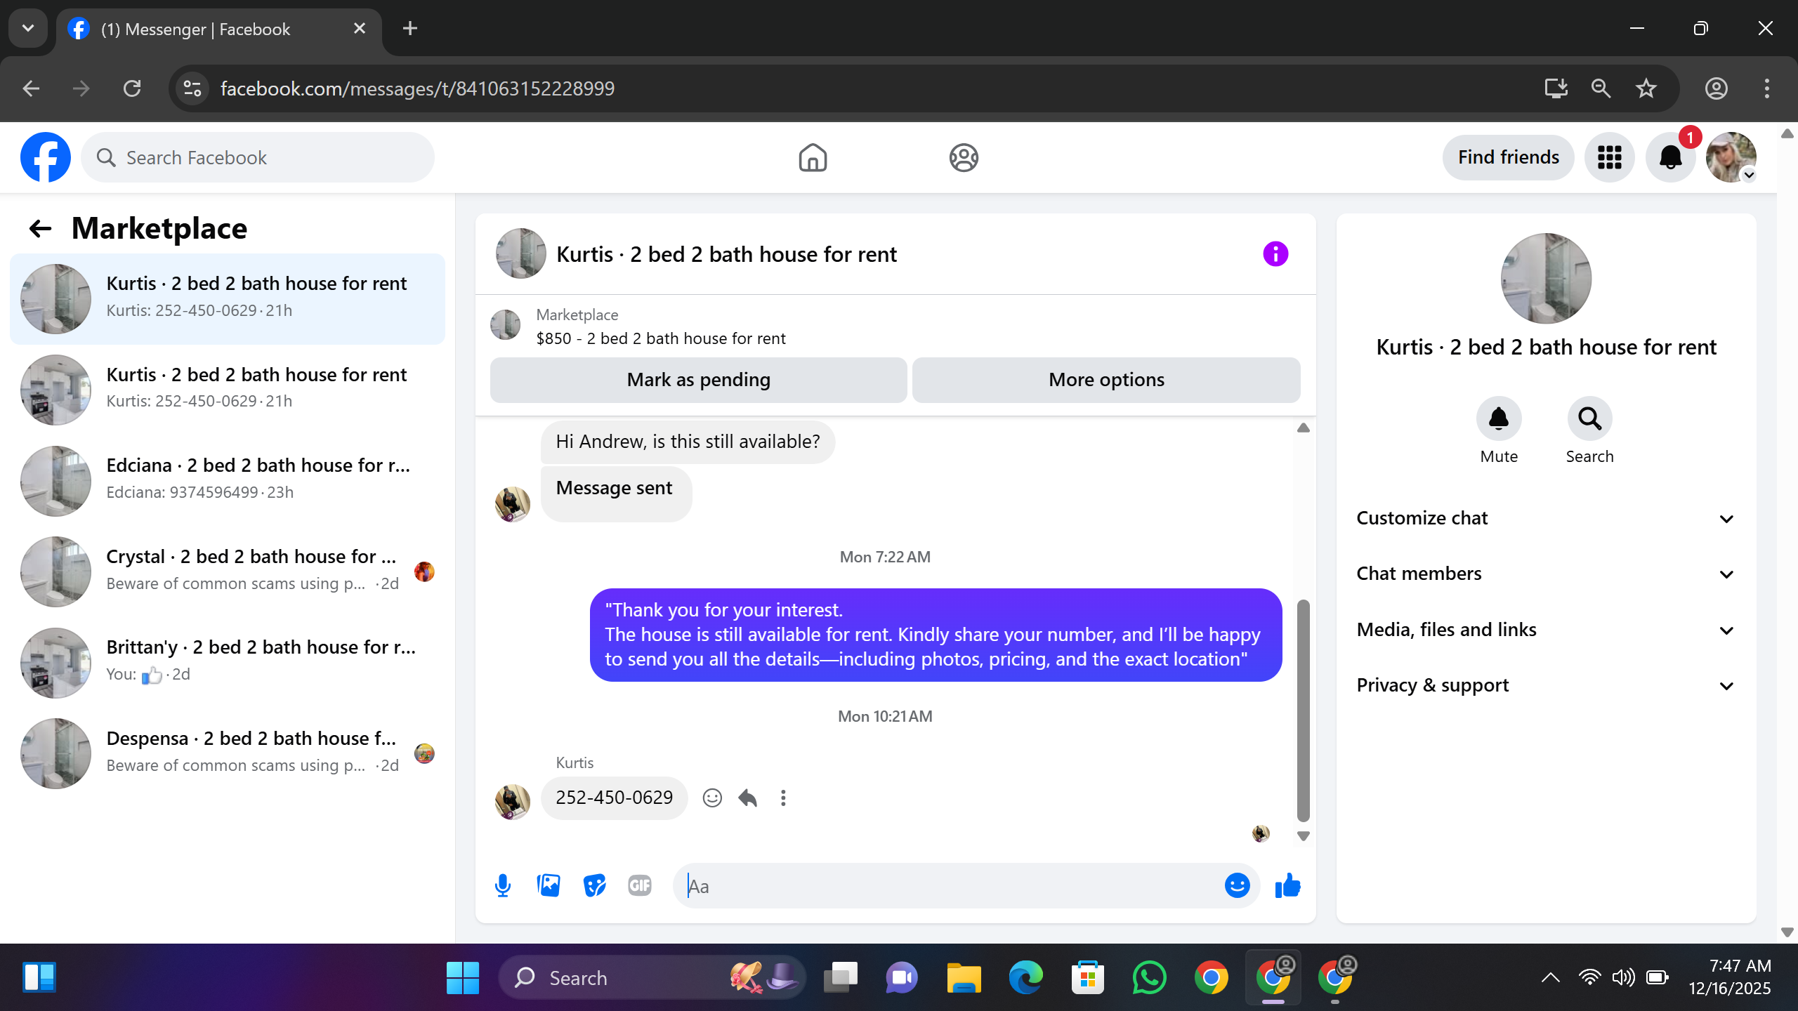Viewport: 1798px width, 1011px height.
Task: Open WhatsApp from the taskbar
Action: point(1149,977)
